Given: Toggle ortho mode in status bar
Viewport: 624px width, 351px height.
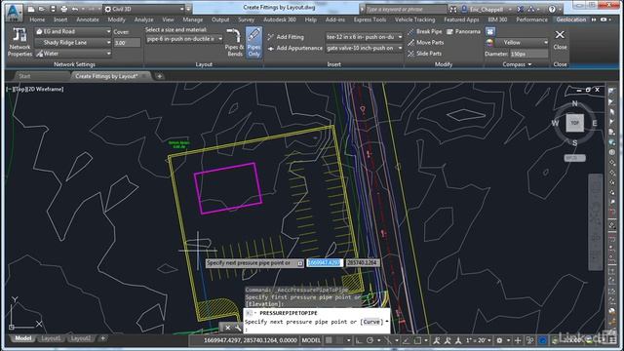Looking at the screenshot, I should pyautogui.click(x=359, y=340).
